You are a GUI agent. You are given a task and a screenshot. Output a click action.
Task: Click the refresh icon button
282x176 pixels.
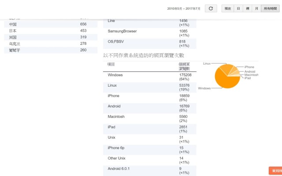(211, 8)
